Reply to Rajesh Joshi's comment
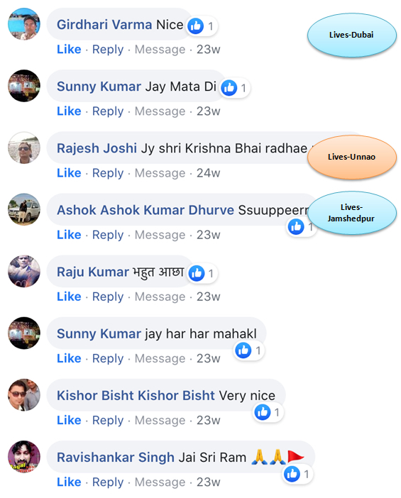The image size is (401, 498). point(108,173)
